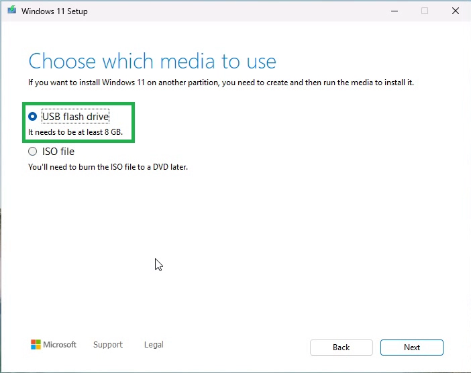Image resolution: width=471 pixels, height=373 pixels.
Task: Click the 'It needs to be at least 8 GB.' text
Action: point(75,132)
